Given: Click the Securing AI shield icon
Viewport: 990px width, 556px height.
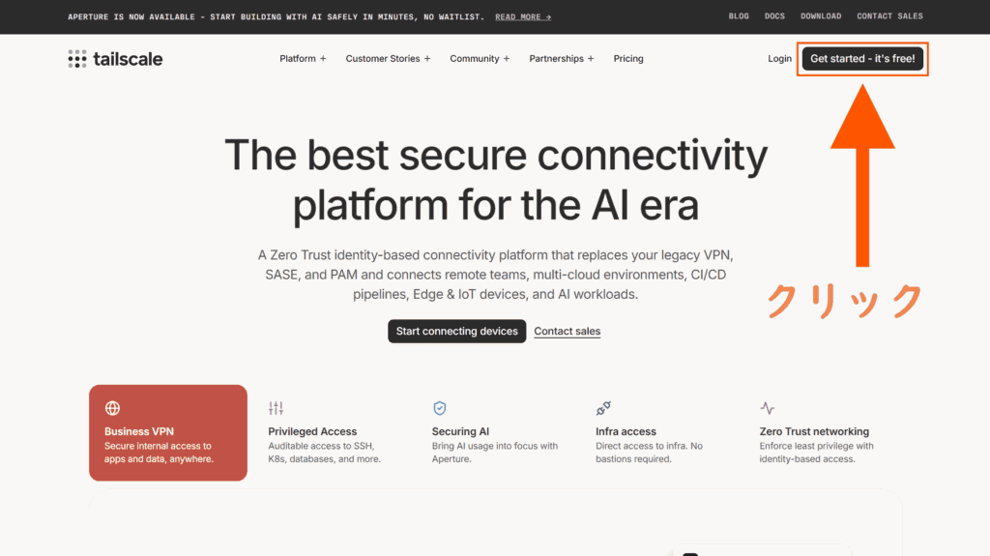Looking at the screenshot, I should tap(440, 408).
